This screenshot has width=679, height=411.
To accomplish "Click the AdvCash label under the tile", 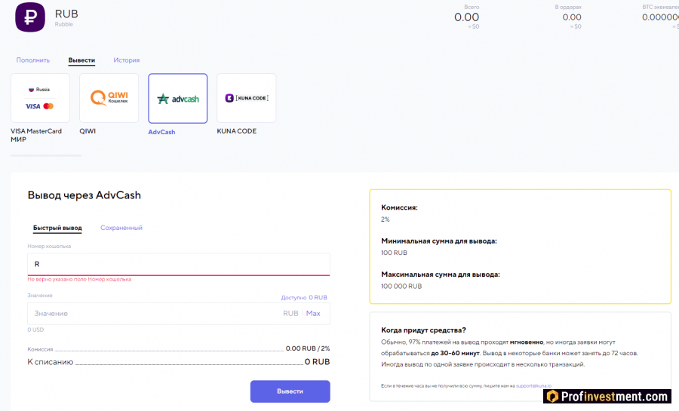I will (x=161, y=132).
